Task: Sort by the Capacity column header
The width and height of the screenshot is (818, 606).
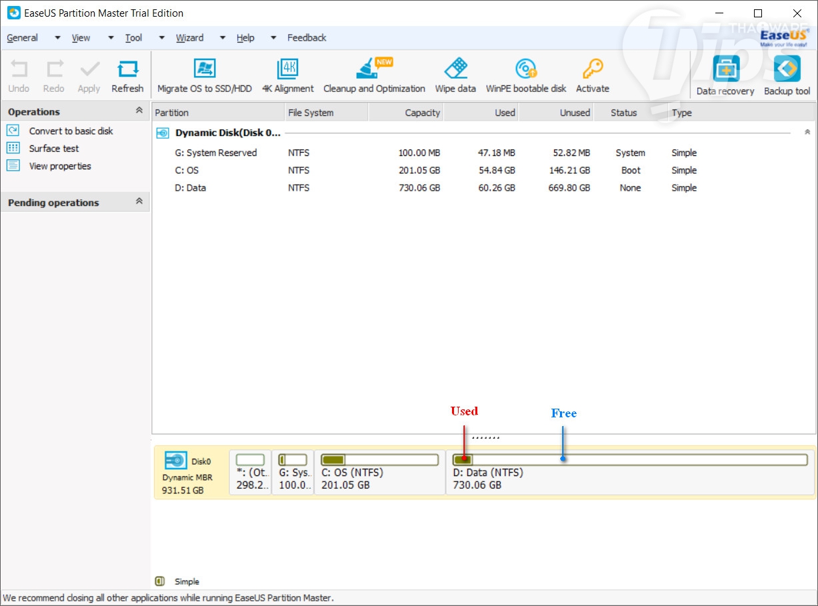Action: [406, 113]
